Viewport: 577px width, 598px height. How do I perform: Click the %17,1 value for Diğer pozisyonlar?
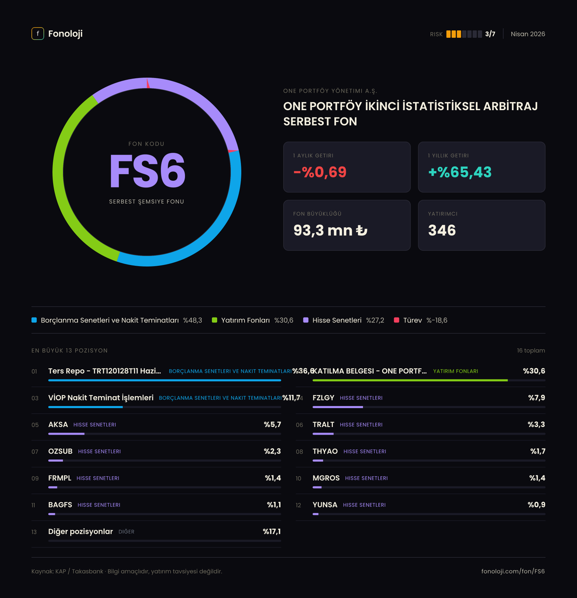coord(272,532)
